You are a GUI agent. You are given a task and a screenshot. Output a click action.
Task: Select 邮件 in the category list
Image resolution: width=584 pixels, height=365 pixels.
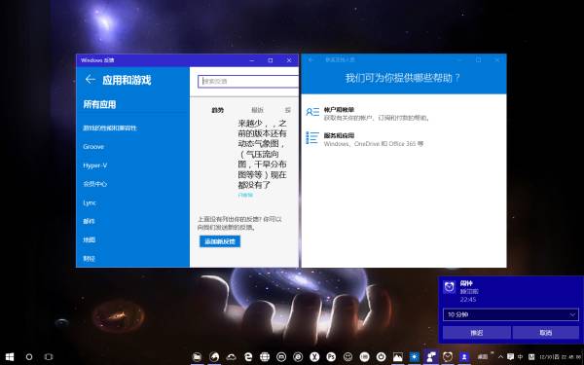[x=89, y=221]
